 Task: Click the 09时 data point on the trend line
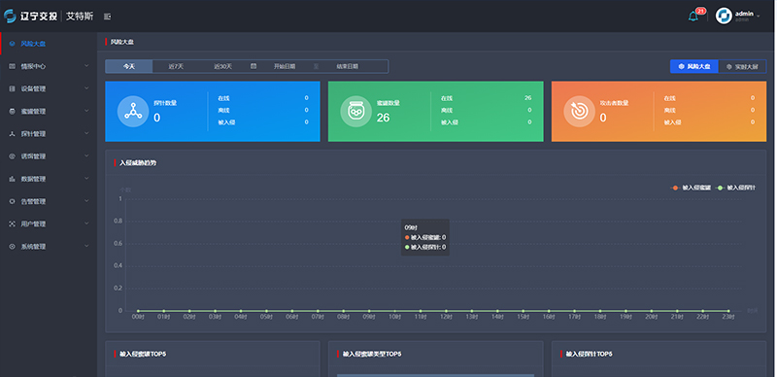tap(369, 311)
